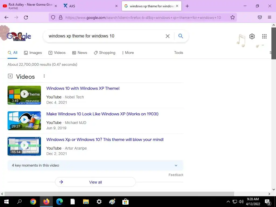Save the page to Pocket
This screenshot has height=207, width=276.
pos(260,17)
